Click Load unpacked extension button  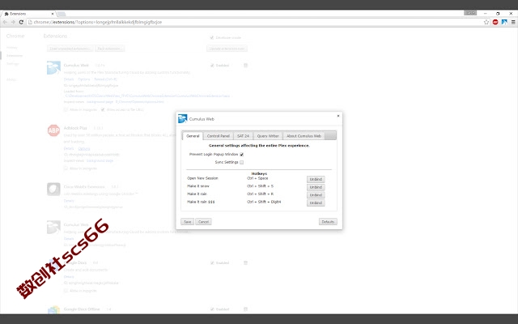(70, 49)
